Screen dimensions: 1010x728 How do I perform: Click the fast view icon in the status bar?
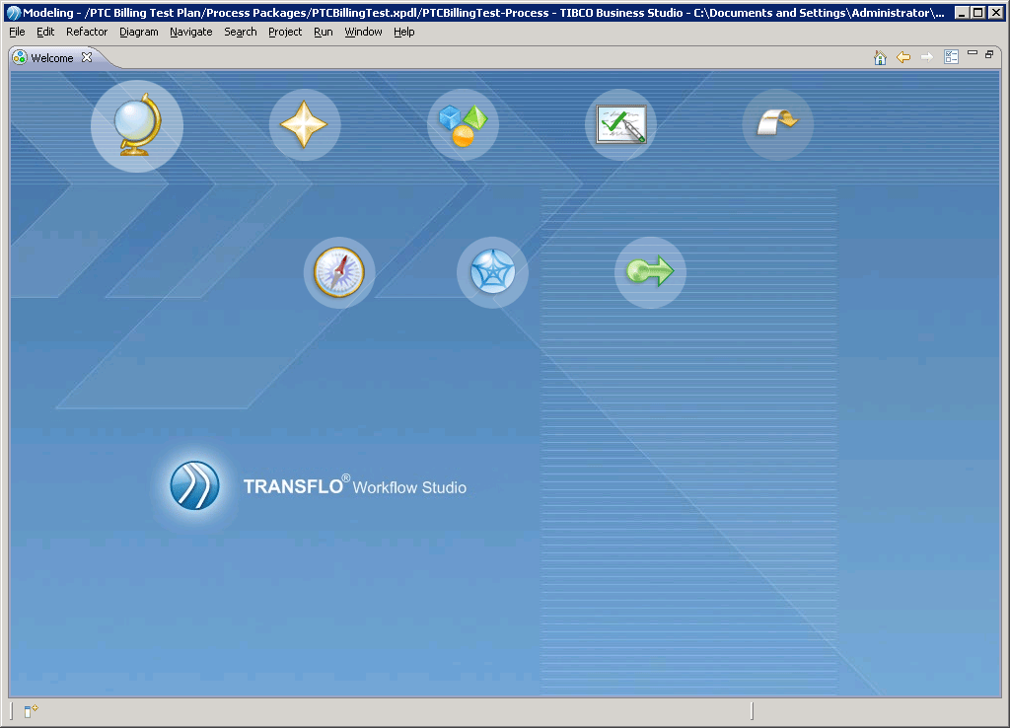click(32, 710)
